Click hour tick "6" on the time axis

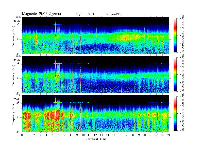(x=59, y=135)
